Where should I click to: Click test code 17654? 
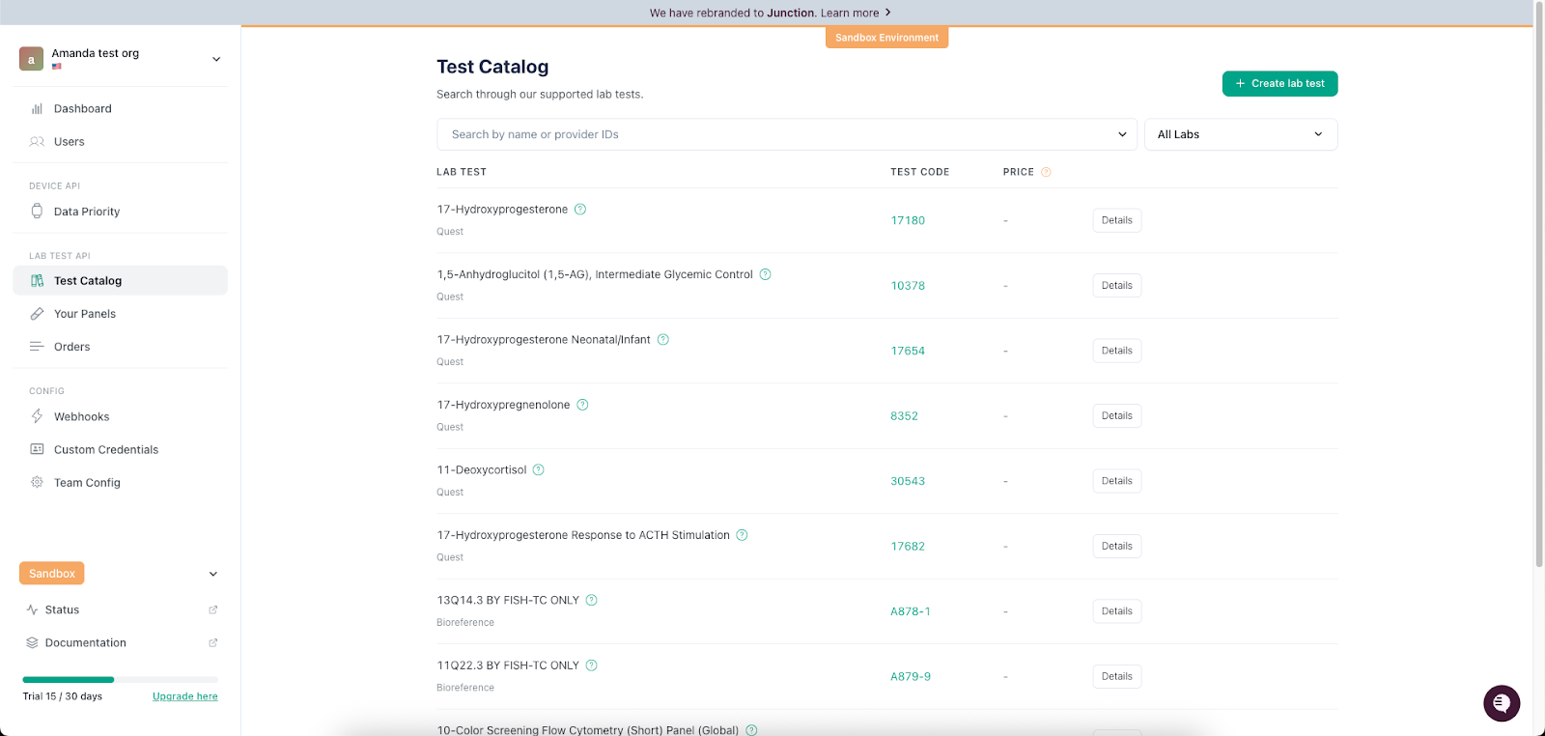(x=908, y=351)
